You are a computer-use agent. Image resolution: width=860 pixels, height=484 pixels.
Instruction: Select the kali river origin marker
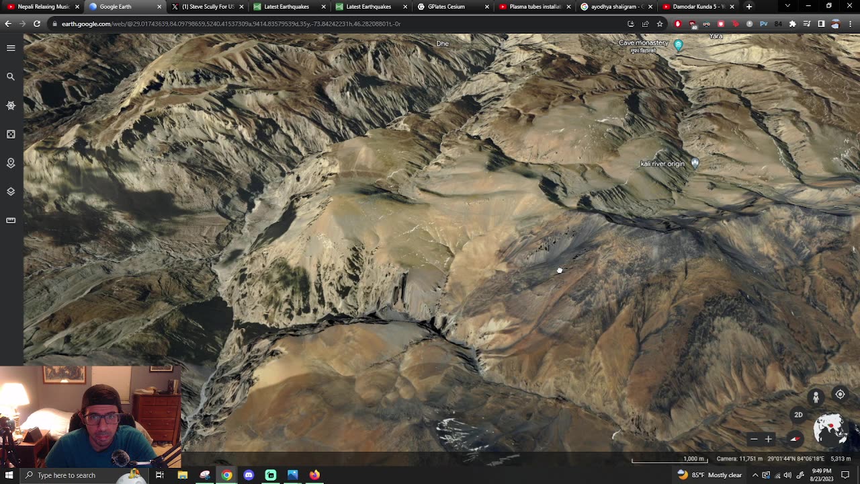tap(695, 163)
